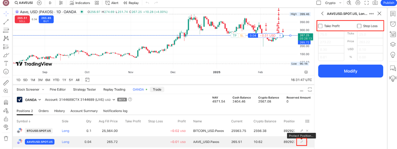Open watchlist panel in right sidebar
Image resolution: width=397 pixels, height=149 pixels.
point(393,14)
